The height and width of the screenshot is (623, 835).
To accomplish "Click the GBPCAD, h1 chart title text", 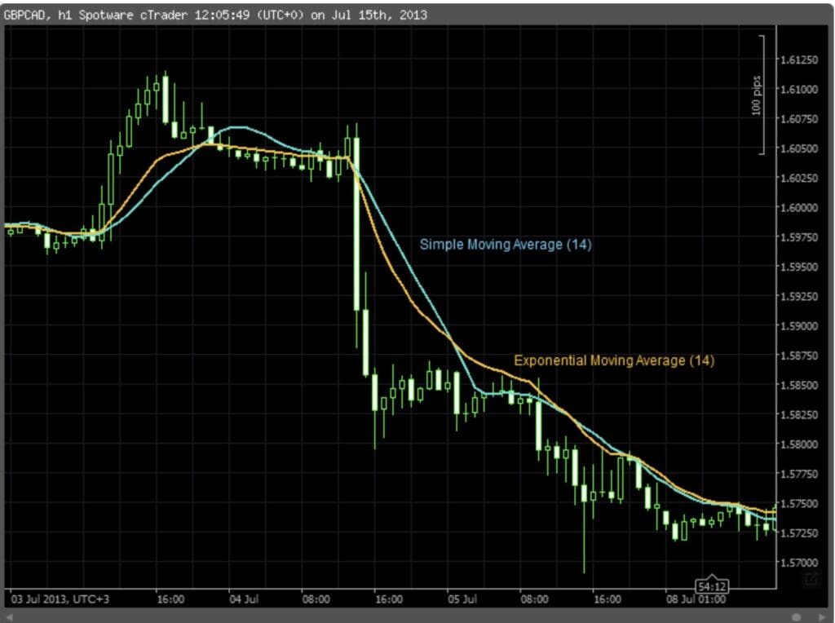I will (38, 15).
